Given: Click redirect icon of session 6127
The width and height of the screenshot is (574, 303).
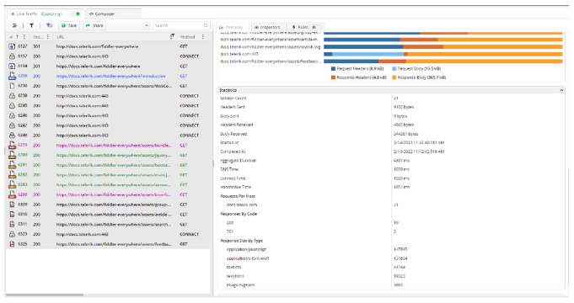Looking at the screenshot, I should (x=12, y=46).
